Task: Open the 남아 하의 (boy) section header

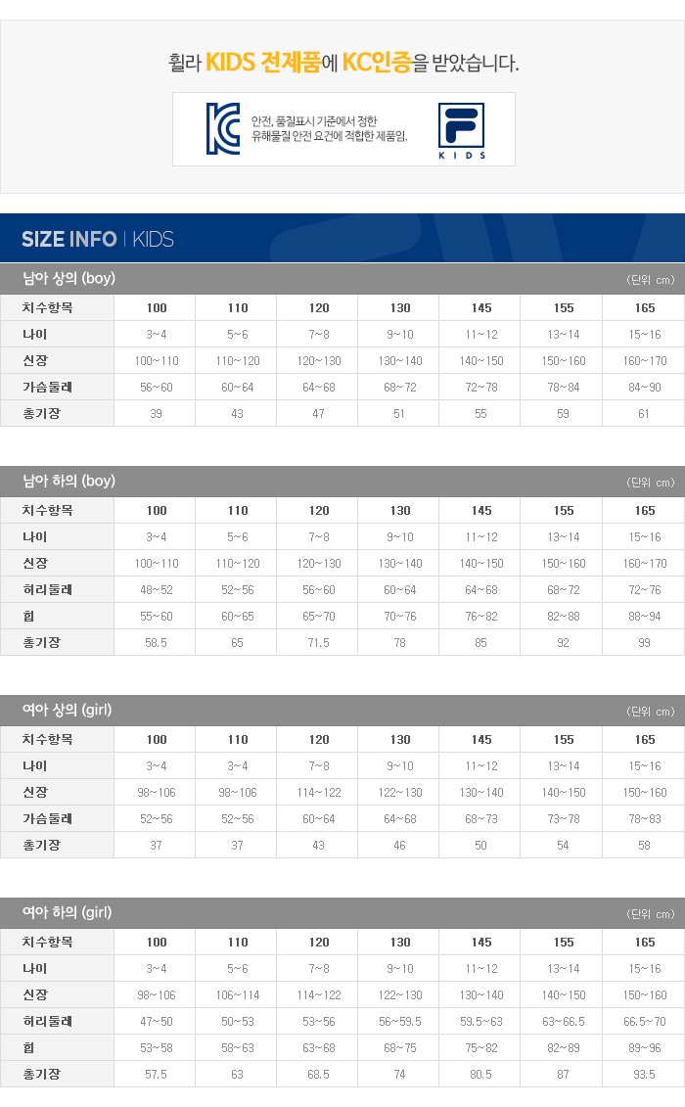Action: tap(69, 481)
